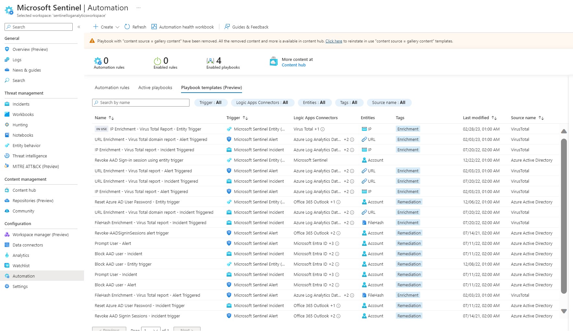Open the Entities : All filter
The height and width of the screenshot is (331, 573).
click(x=314, y=103)
